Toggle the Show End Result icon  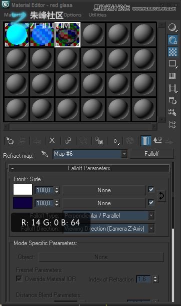[146, 140]
